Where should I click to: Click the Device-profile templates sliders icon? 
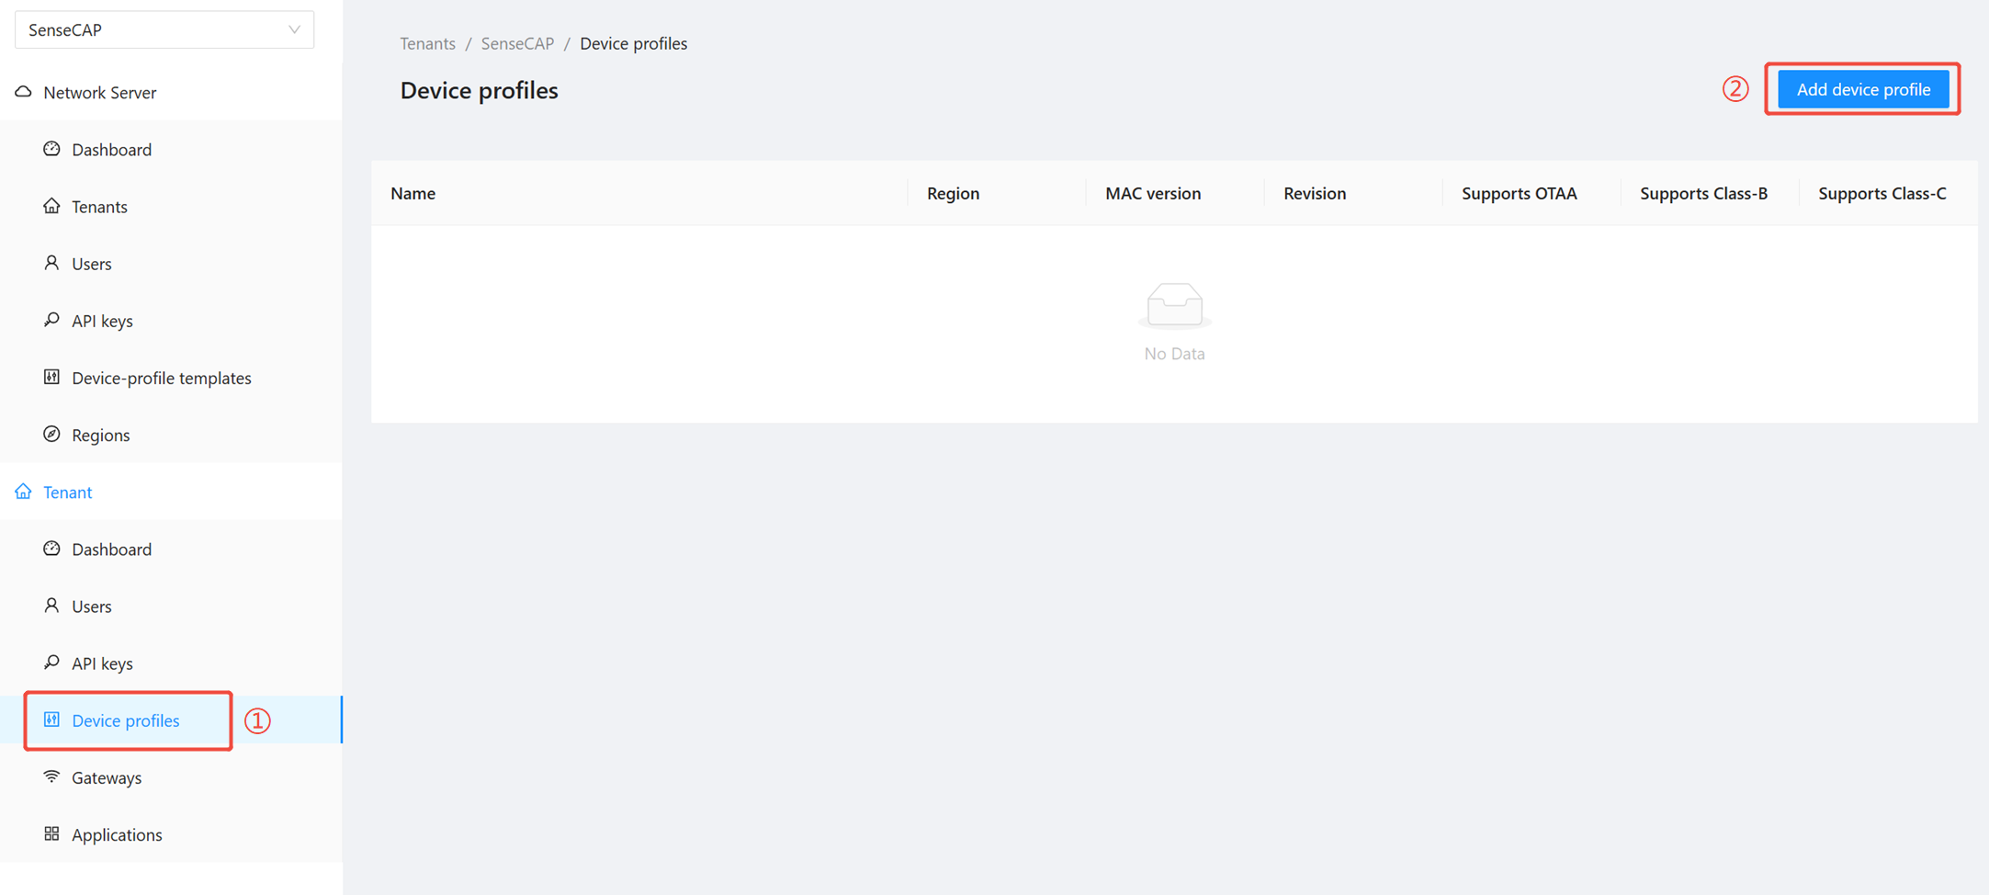point(51,377)
